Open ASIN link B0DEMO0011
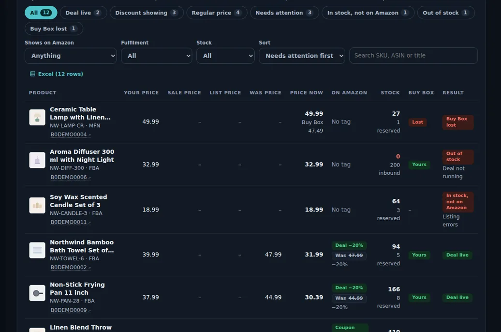This screenshot has height=332, width=501. (x=70, y=222)
